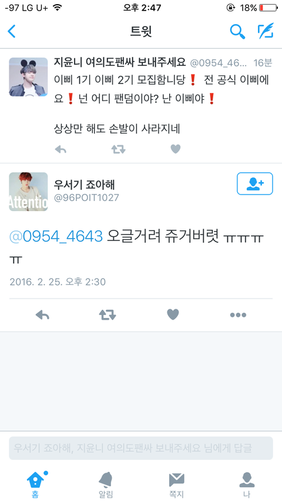Image resolution: width=282 pixels, height=502 pixels.
Task: Open the @96POIT1027 username handle
Action: tap(86, 198)
